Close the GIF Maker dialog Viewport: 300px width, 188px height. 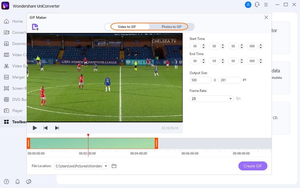coord(266,17)
